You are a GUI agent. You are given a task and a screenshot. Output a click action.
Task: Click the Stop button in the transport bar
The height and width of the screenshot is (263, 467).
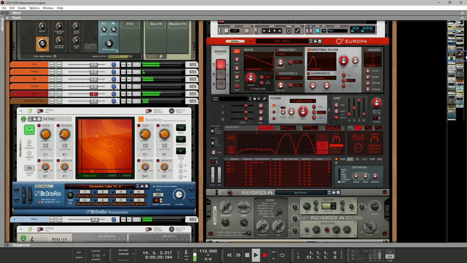pyautogui.click(x=247, y=255)
